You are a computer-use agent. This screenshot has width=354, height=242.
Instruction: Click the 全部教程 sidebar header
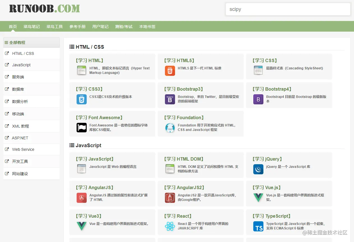pos(31,43)
